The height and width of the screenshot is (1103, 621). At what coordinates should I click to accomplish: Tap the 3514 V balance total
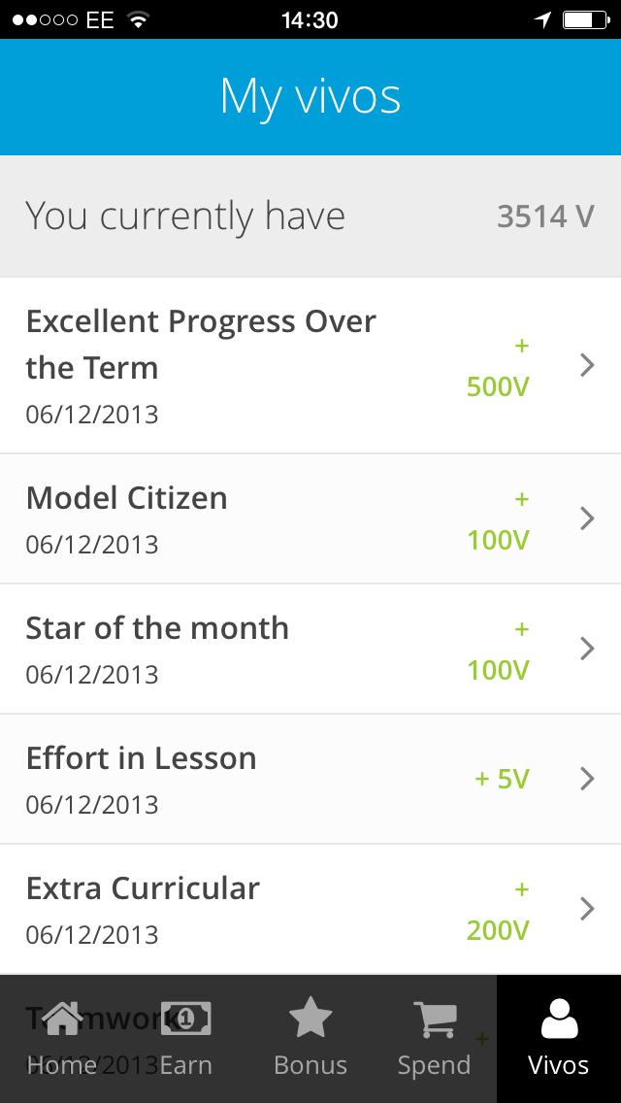(545, 216)
